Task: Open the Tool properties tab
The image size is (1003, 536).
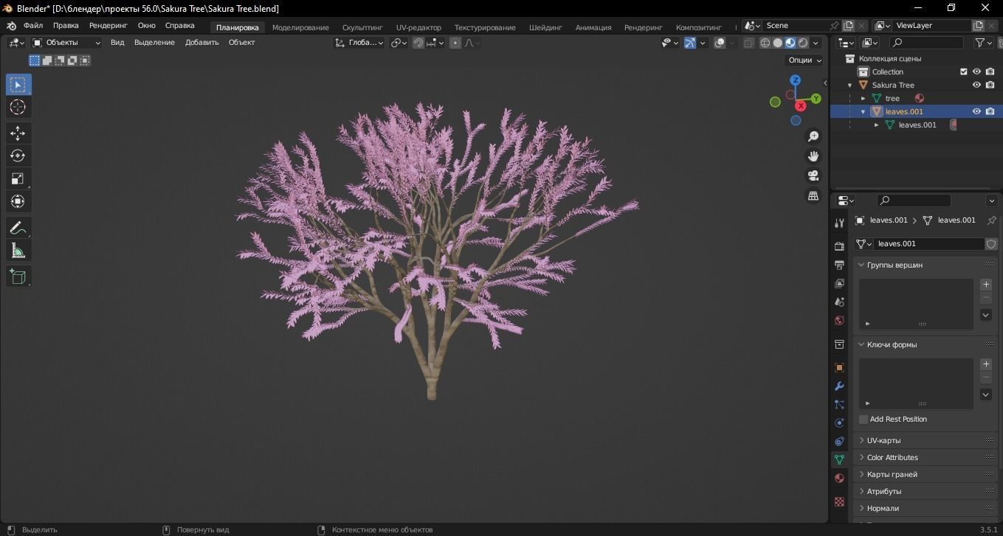Action: coord(839,223)
